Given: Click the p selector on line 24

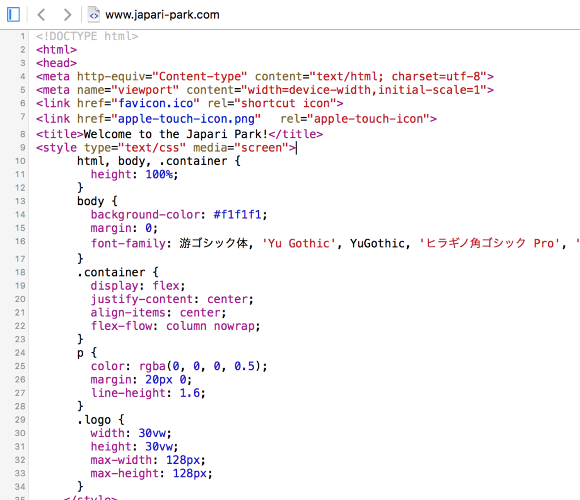Looking at the screenshot, I should pyautogui.click(x=80, y=354).
